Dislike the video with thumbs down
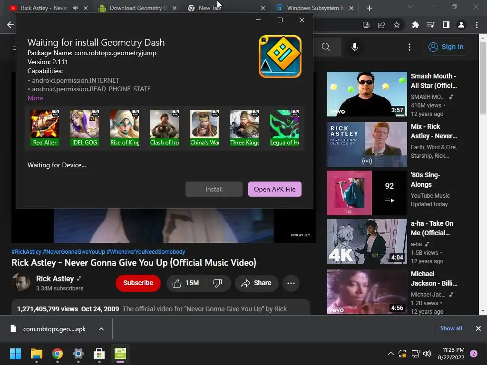Image resolution: width=487 pixels, height=365 pixels. pyautogui.click(x=217, y=283)
